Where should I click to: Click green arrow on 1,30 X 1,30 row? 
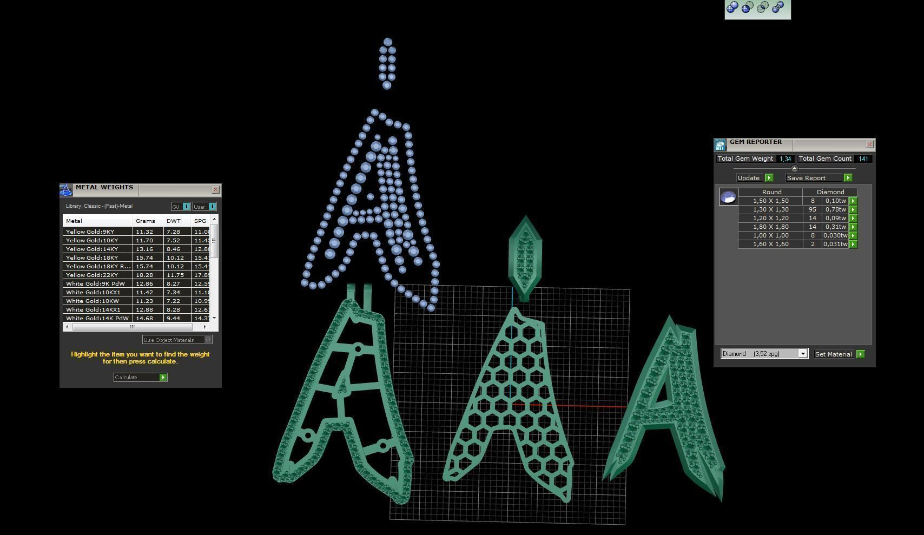pos(853,209)
